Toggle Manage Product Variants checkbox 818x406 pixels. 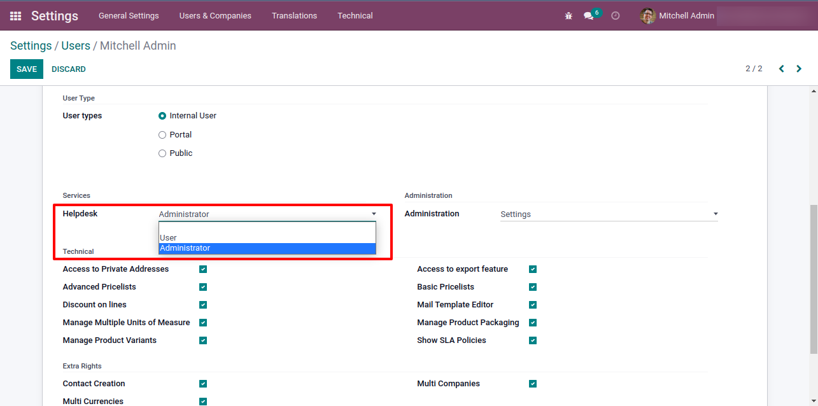pyautogui.click(x=203, y=340)
